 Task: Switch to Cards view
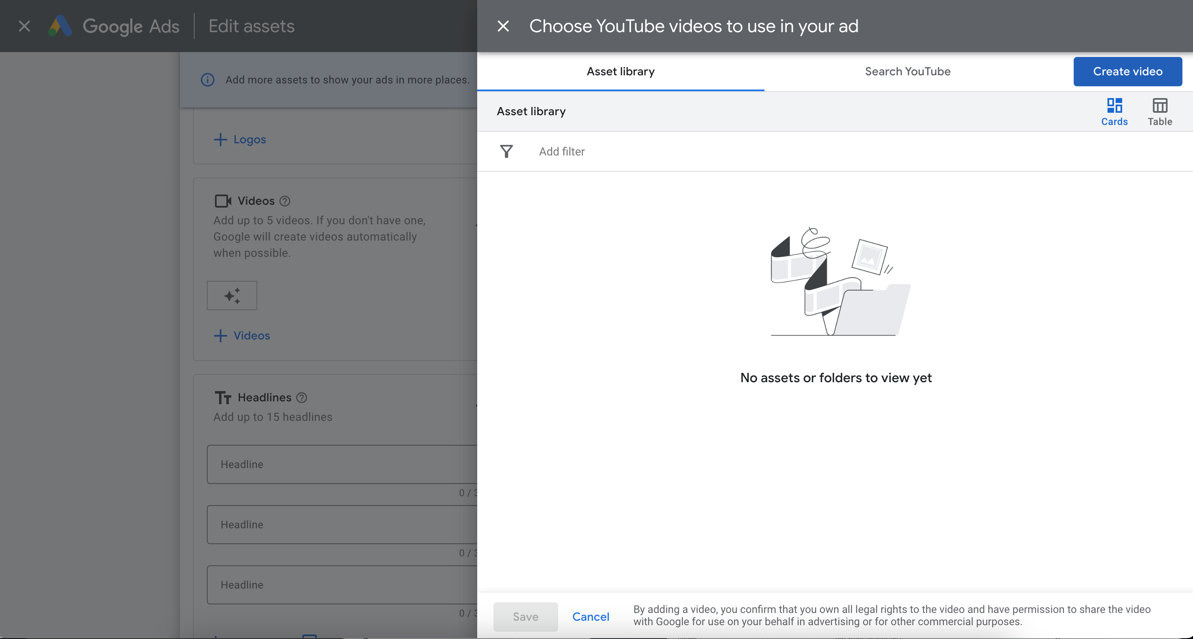pyautogui.click(x=1114, y=111)
